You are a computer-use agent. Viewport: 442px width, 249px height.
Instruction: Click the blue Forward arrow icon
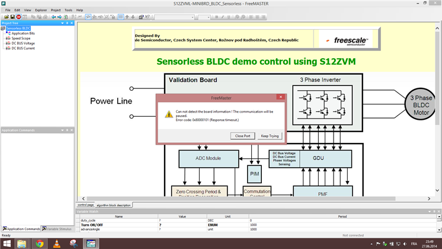[x=59, y=17]
